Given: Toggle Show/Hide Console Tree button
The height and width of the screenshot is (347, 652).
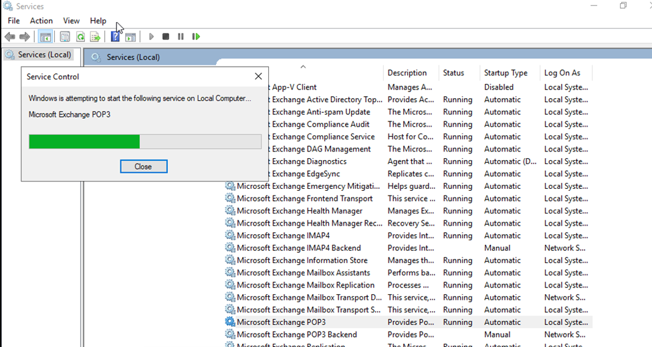Looking at the screenshot, I should (x=45, y=37).
